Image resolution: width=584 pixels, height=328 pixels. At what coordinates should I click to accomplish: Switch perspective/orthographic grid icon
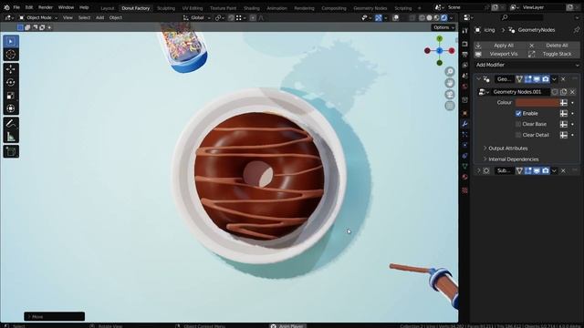(450, 106)
